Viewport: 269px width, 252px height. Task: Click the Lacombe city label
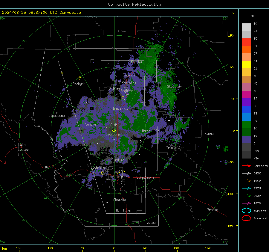(x=129, y=75)
